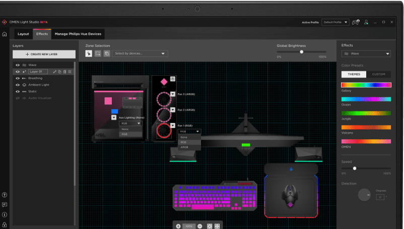Viewport: 404px width, 229px height.
Task: Select the OMEN color preset
Action: pyautogui.click(x=366, y=141)
